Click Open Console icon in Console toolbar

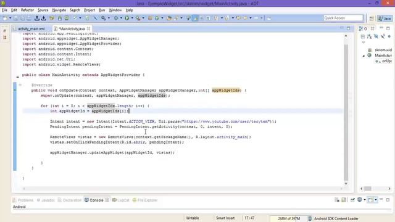[370, 200]
